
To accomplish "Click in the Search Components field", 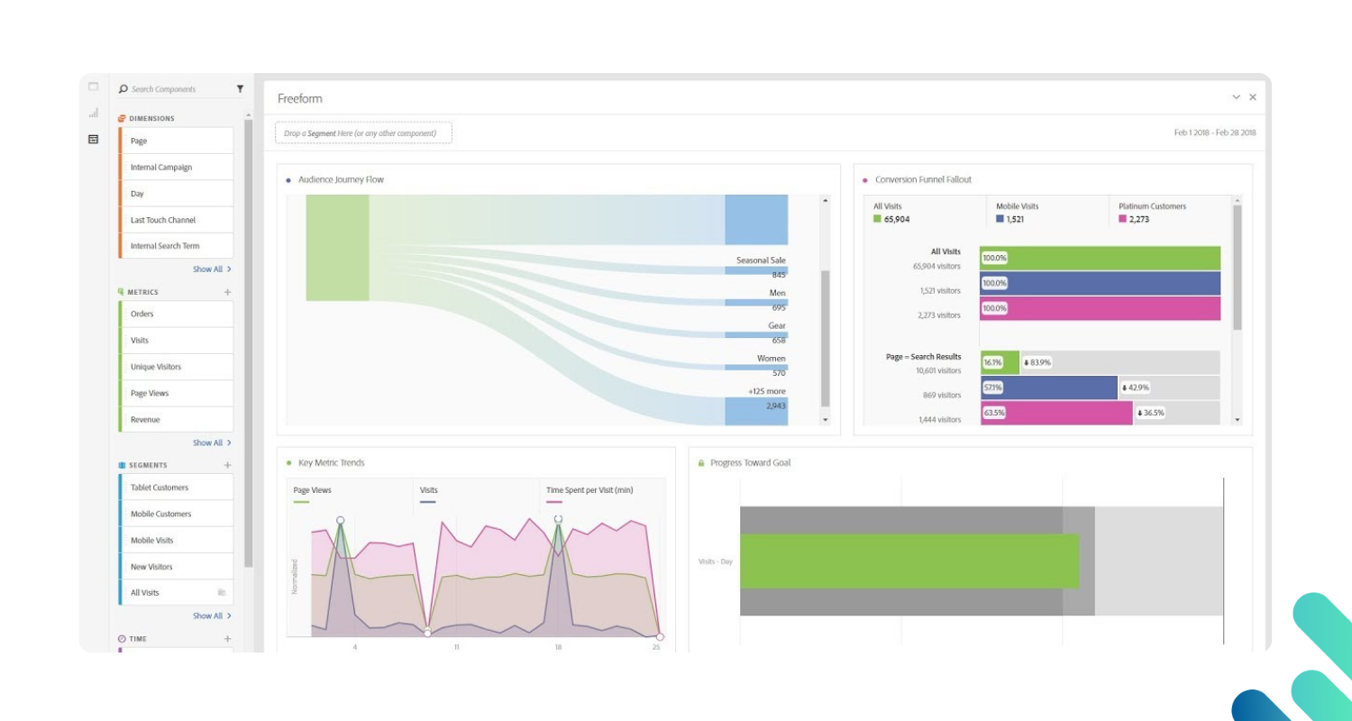I will [176, 89].
